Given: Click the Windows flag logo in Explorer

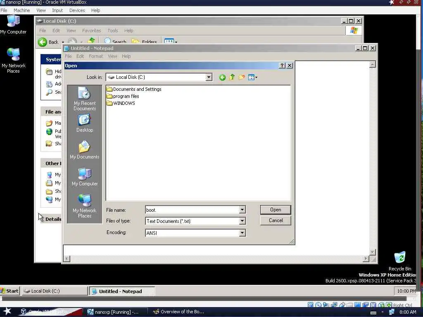Looking at the screenshot, I should tap(354, 31).
